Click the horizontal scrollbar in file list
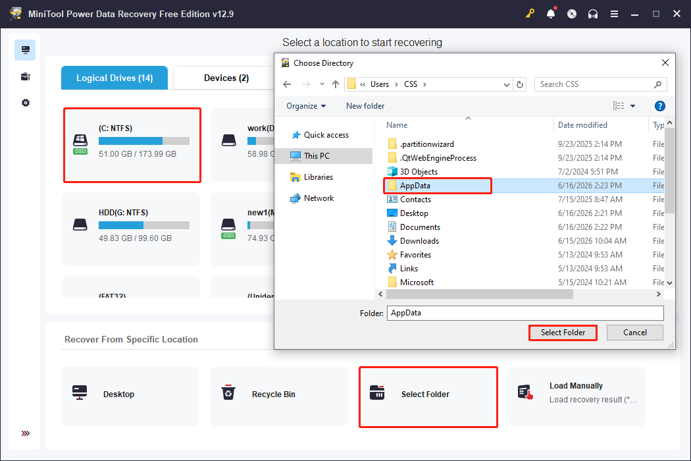Viewport: 691px width, 461px height. click(480, 294)
